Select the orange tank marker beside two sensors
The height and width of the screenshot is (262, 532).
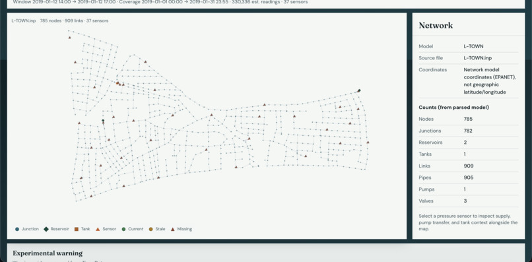pos(117,82)
